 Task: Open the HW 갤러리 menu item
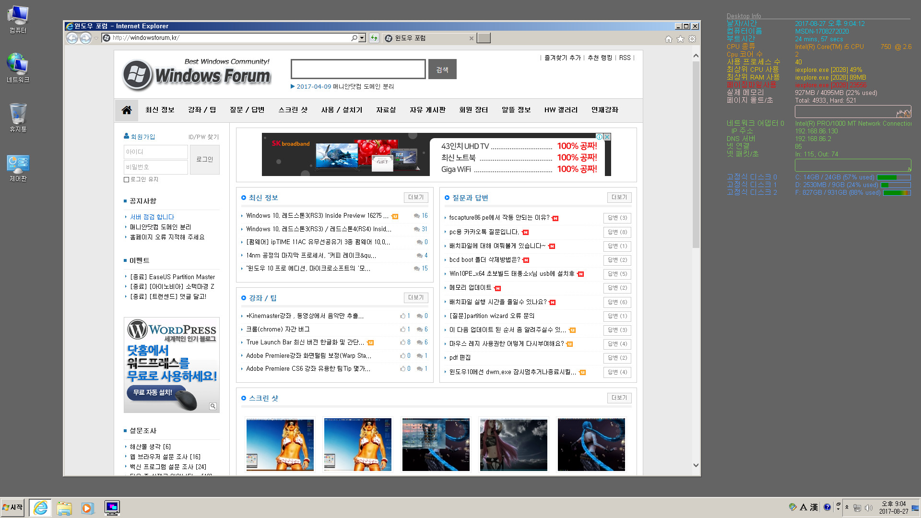tap(561, 110)
